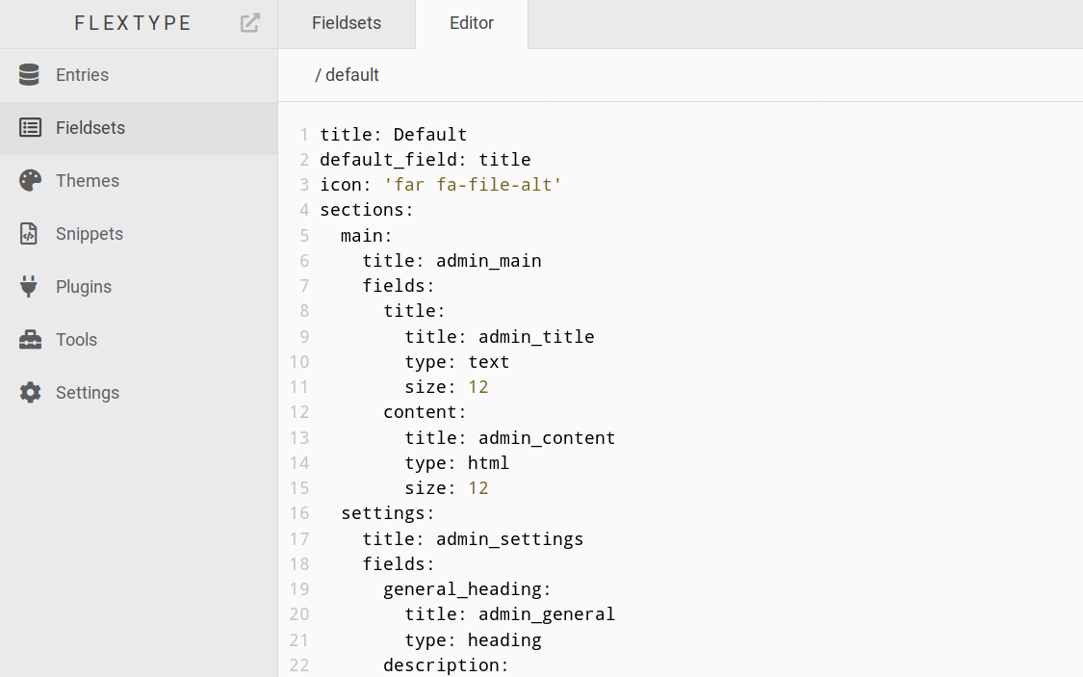
Task: Navigate to Snippets section
Action: (139, 234)
